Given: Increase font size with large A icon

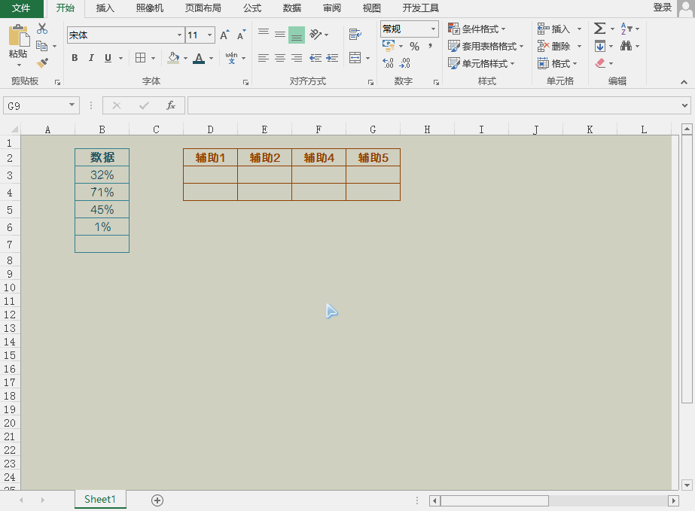Looking at the screenshot, I should click(x=224, y=35).
